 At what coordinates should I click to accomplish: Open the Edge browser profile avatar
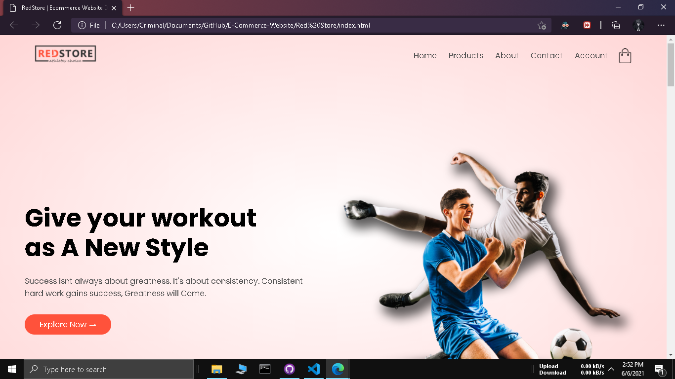click(x=638, y=25)
